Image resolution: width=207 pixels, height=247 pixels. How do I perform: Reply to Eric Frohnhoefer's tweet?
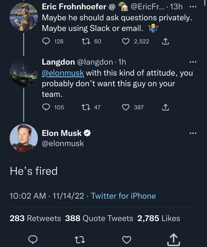(x=46, y=41)
